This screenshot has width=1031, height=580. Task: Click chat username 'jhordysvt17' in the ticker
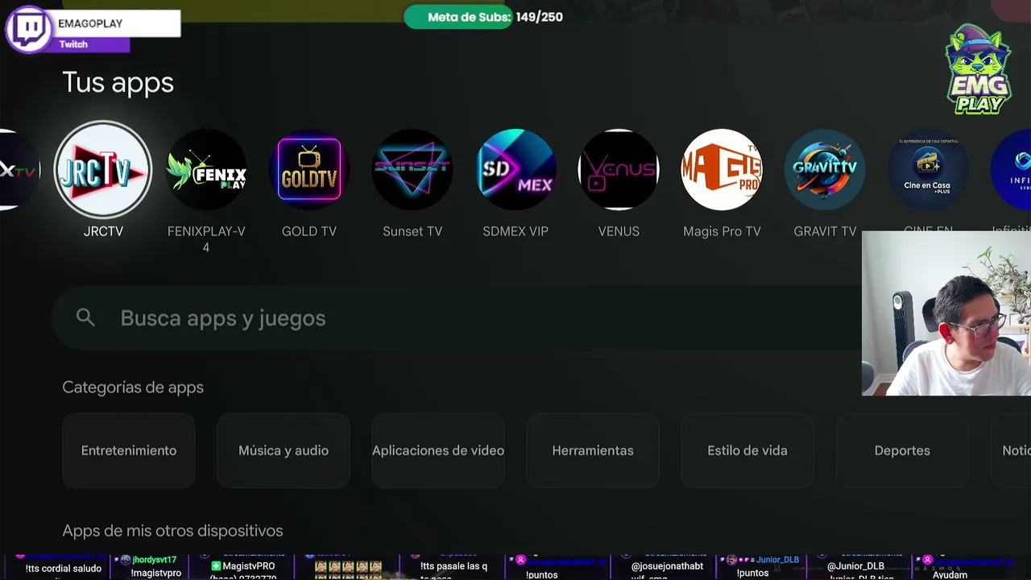point(154,560)
